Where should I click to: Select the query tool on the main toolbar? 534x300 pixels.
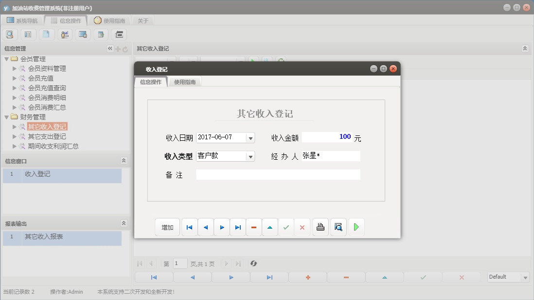point(10,34)
